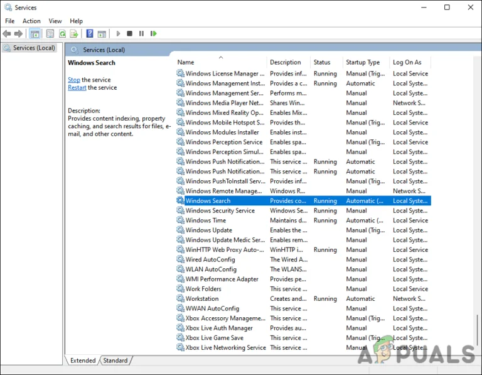This screenshot has width=482, height=375.
Task: Switch to the Extended tab
Action: click(x=83, y=360)
